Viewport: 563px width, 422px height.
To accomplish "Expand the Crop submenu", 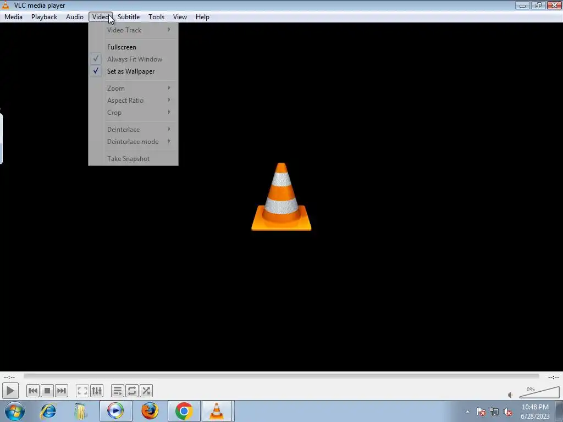I will pos(133,113).
